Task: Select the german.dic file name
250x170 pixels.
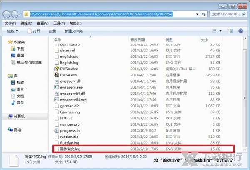Action: pos(70,106)
